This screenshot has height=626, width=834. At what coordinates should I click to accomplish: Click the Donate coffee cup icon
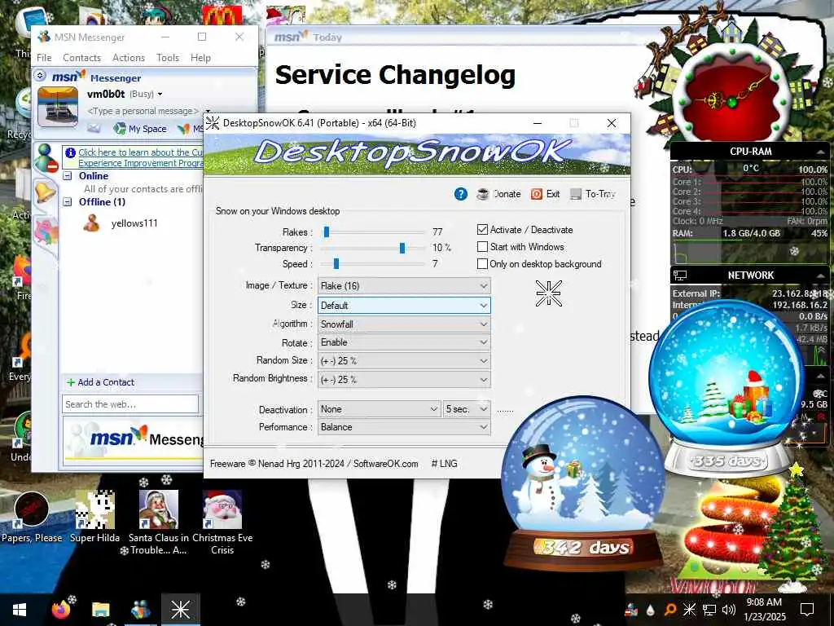point(482,194)
